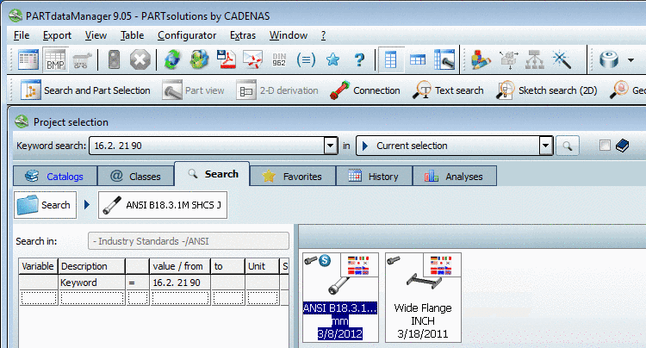Click the Unit column header
This screenshot has height=348, width=646.
(x=261, y=266)
